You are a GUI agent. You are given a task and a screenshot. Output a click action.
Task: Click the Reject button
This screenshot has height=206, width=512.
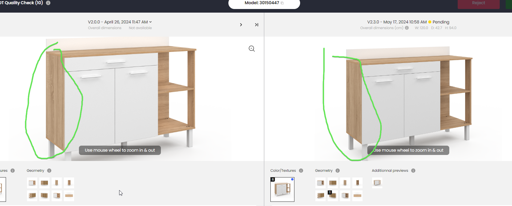[x=478, y=3]
